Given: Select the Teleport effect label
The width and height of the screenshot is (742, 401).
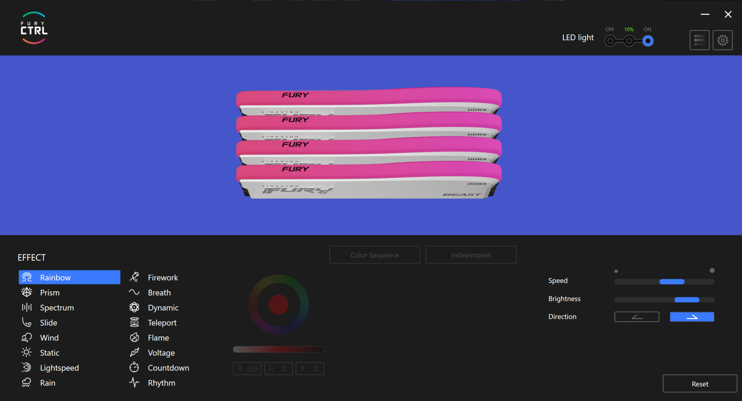Looking at the screenshot, I should [162, 323].
